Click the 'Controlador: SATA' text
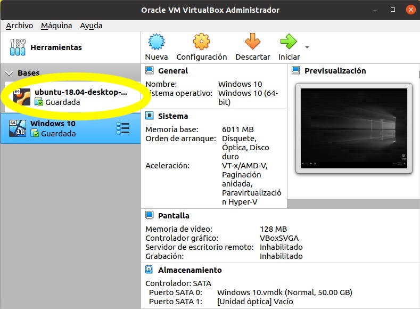This screenshot has height=309, width=420. [178, 283]
